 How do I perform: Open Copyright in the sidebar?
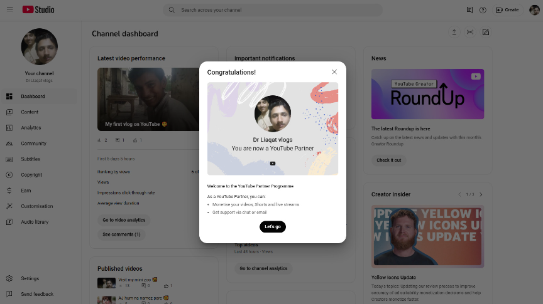point(39,175)
